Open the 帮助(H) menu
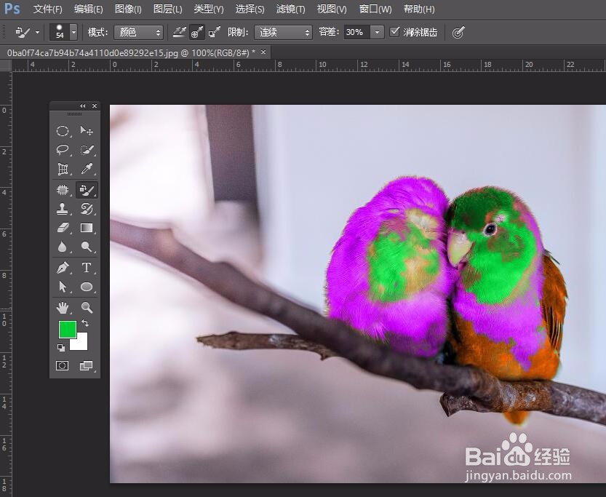 pos(419,9)
